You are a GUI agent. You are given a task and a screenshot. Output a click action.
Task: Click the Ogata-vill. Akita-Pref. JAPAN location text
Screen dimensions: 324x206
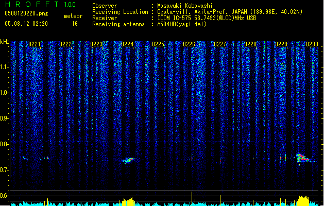pyautogui.click(x=230, y=12)
